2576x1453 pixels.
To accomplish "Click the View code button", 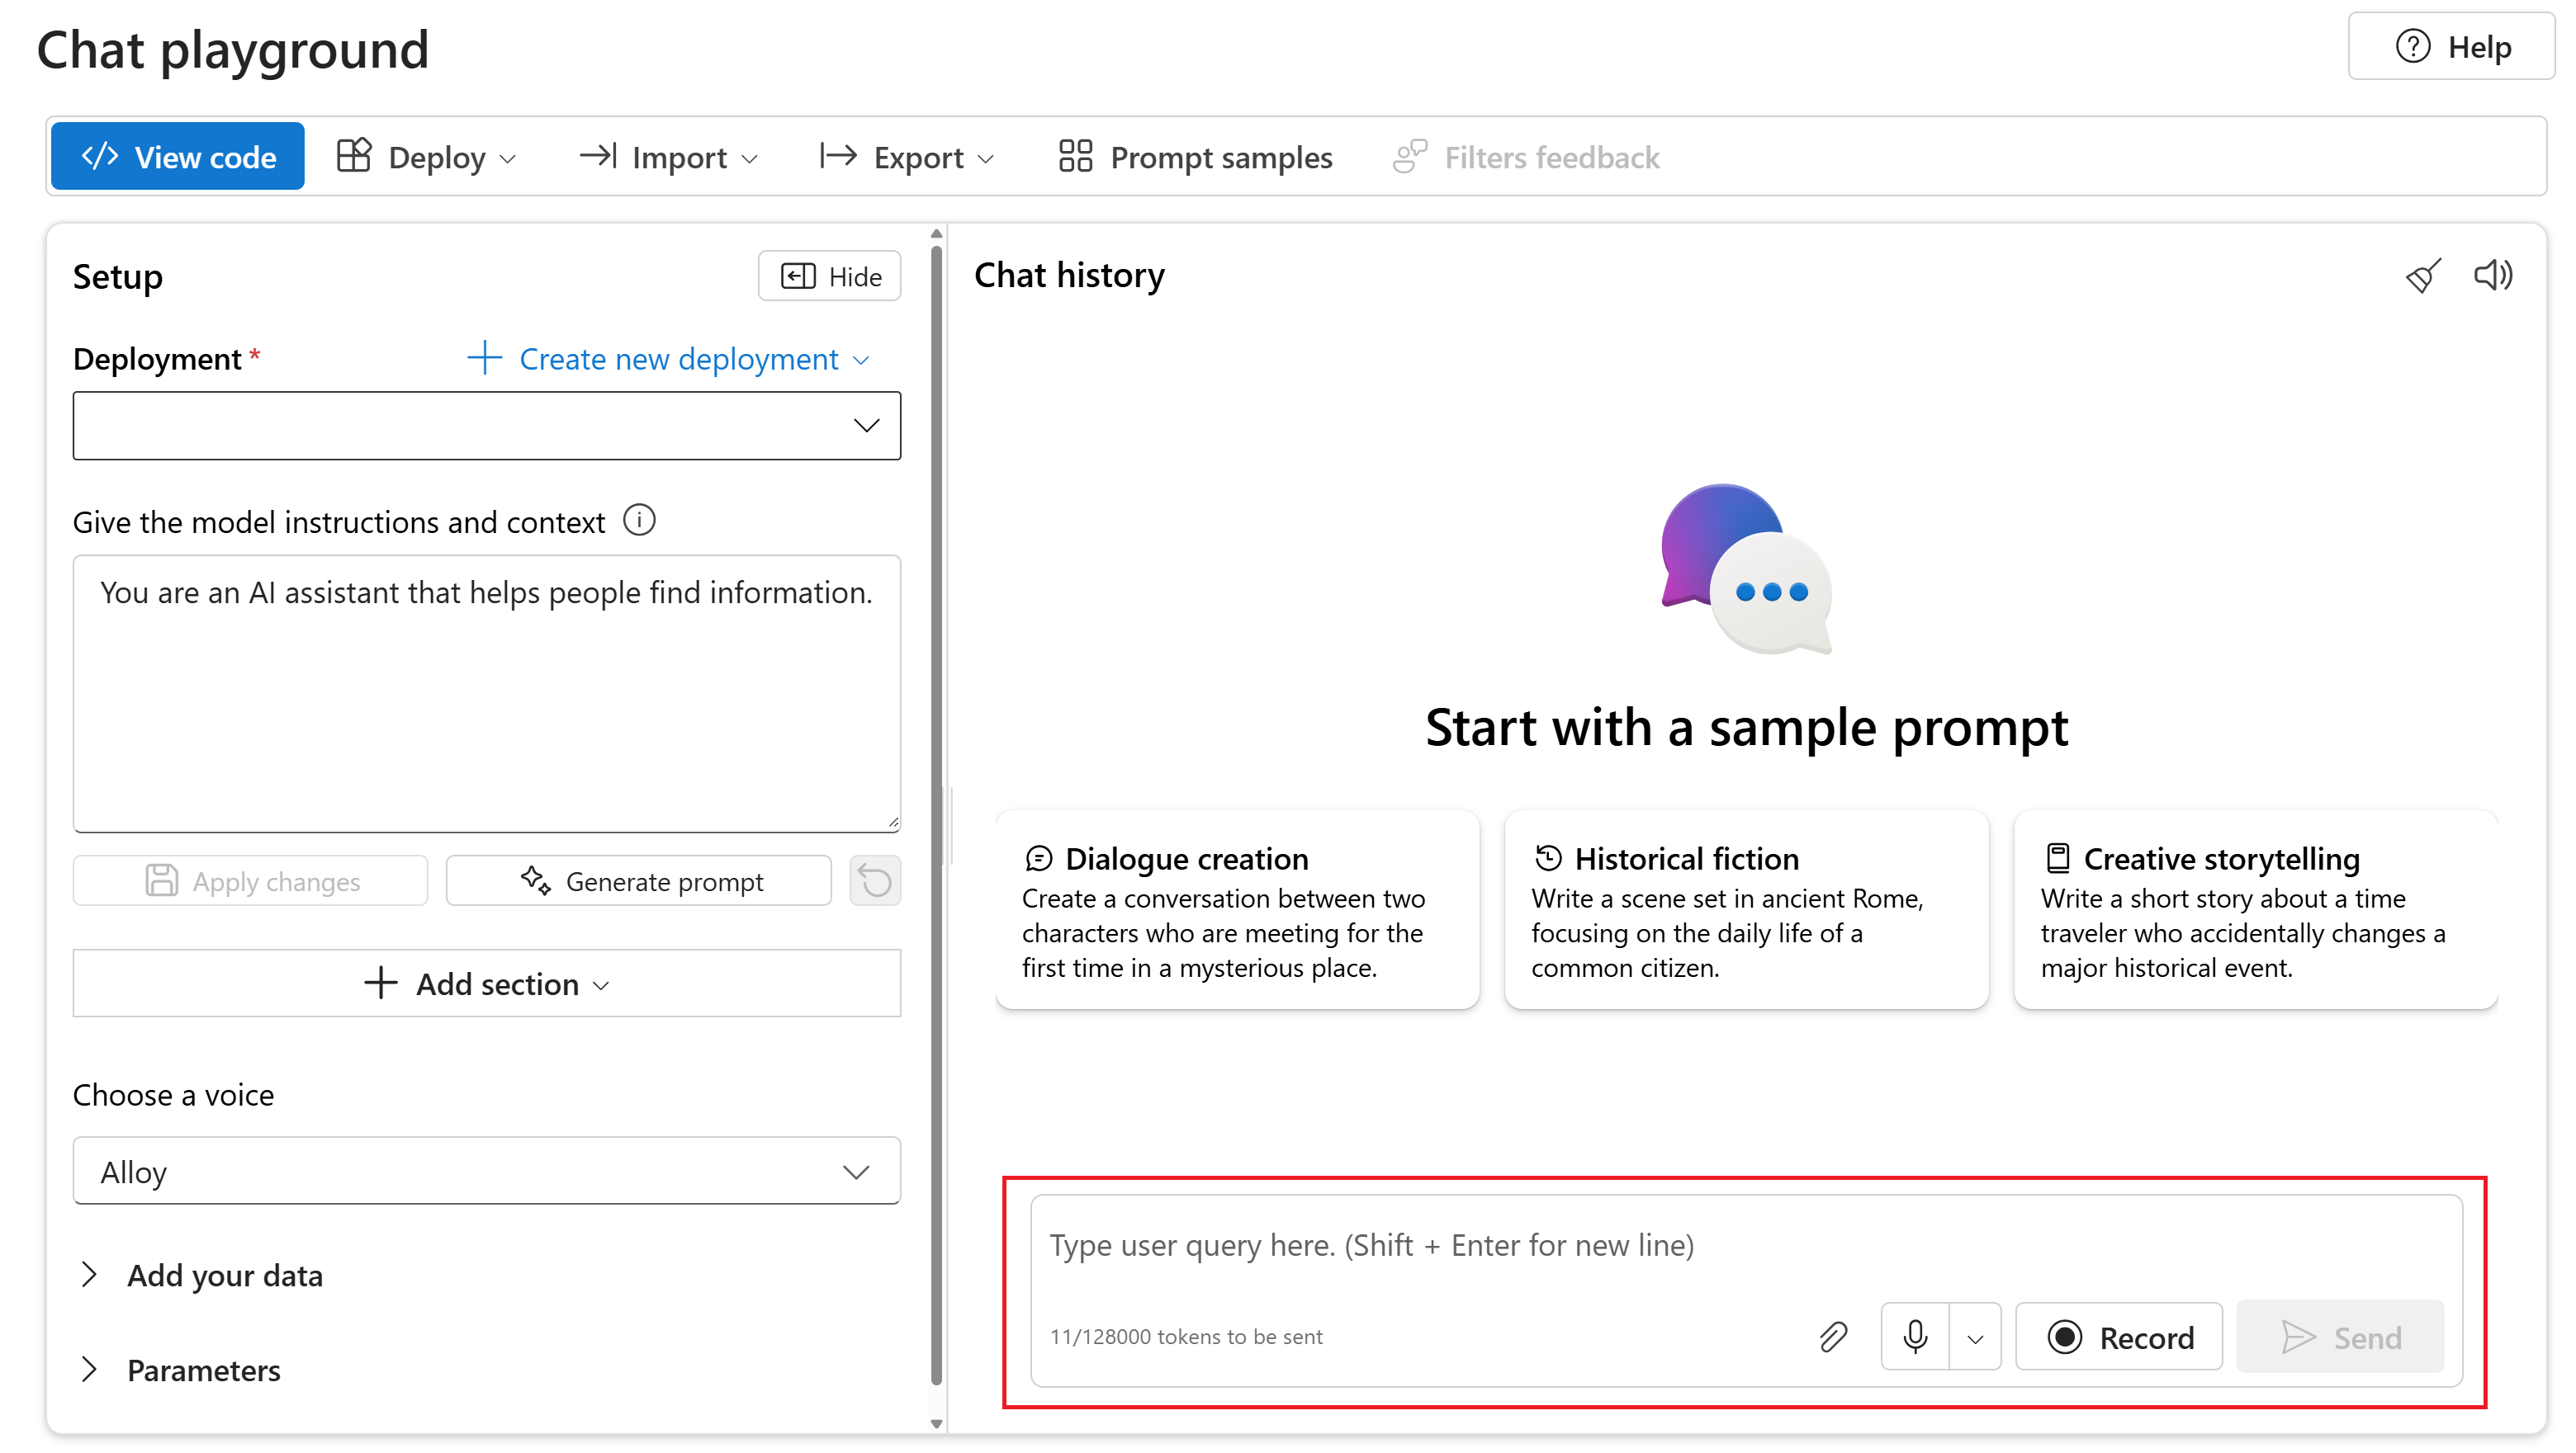I will tap(178, 157).
